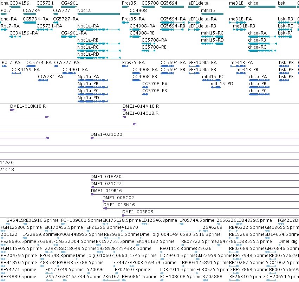
Task: Click transcript CG4901-RA
Action: click(x=69, y=37)
